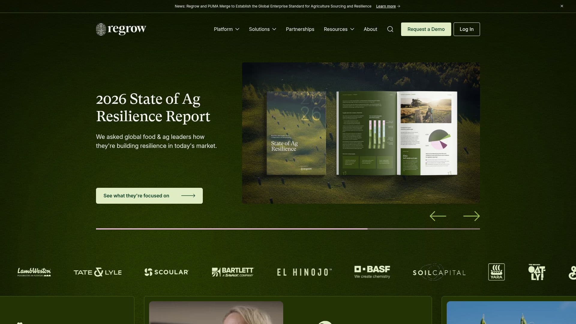The width and height of the screenshot is (576, 324).
Task: Expand the Platform dropdown menu
Action: tap(226, 29)
